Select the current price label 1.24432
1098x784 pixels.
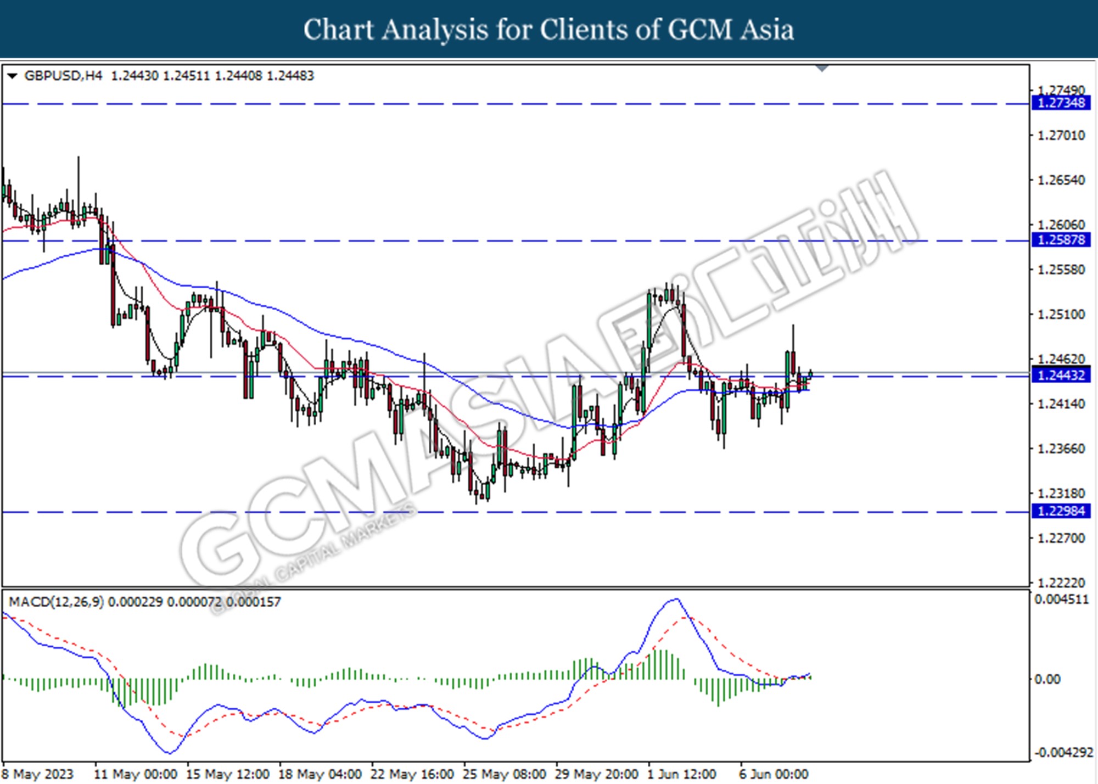tap(1061, 376)
